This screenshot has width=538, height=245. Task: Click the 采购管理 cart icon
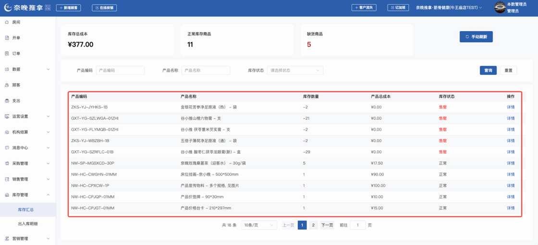[x=7, y=163]
